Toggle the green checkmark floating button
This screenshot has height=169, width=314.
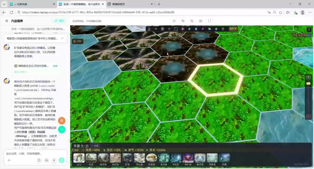coord(62,129)
